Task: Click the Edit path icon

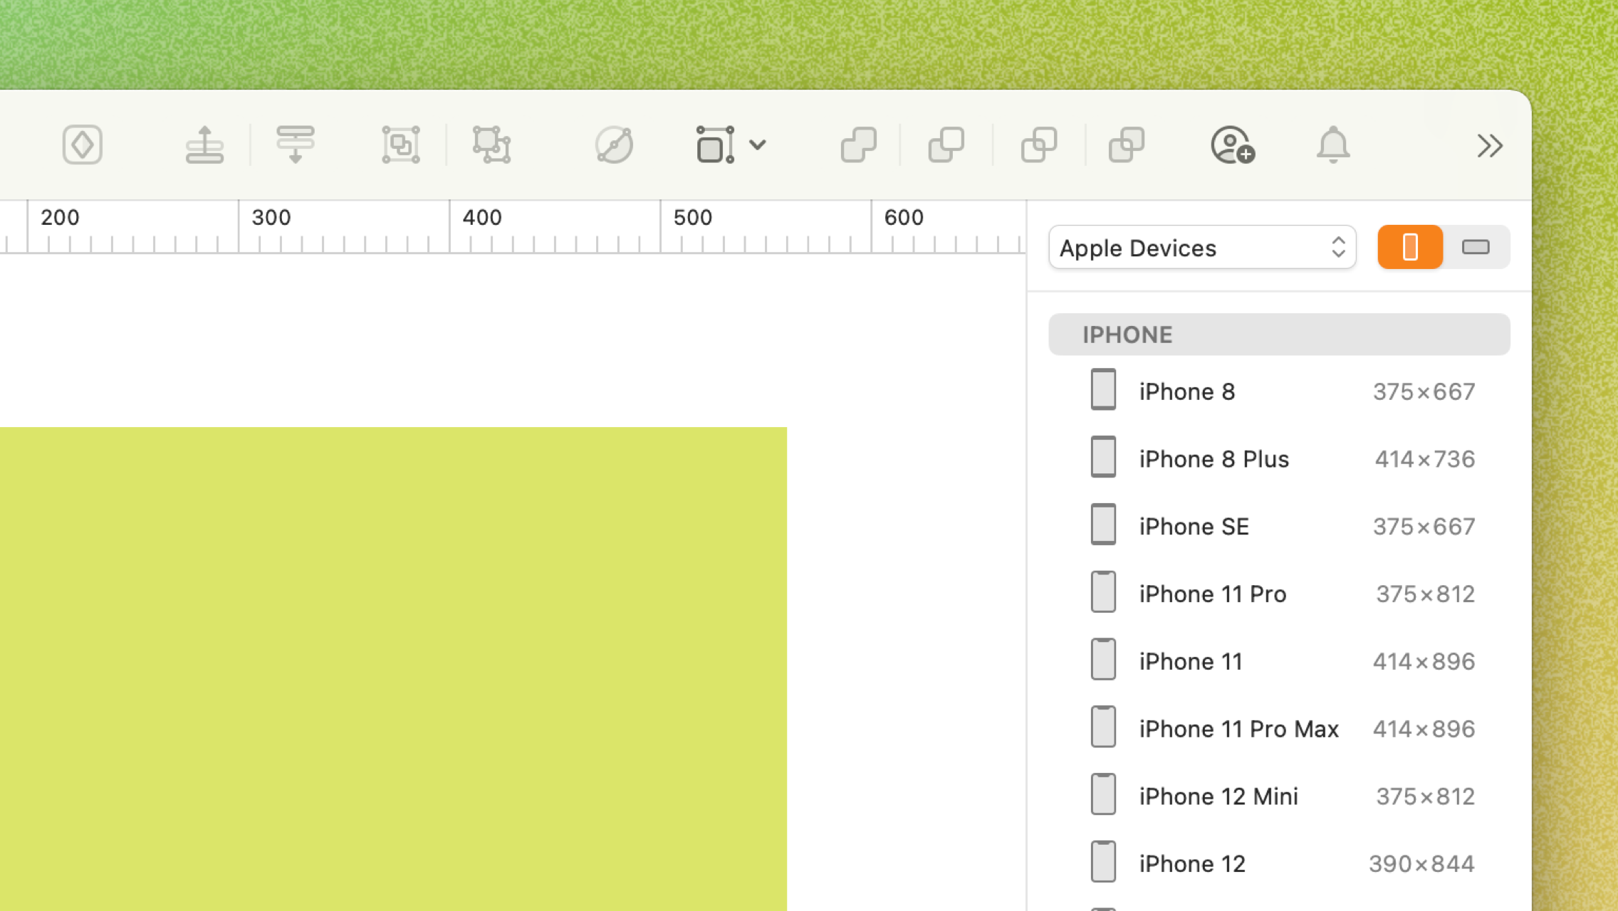Action: [x=614, y=145]
